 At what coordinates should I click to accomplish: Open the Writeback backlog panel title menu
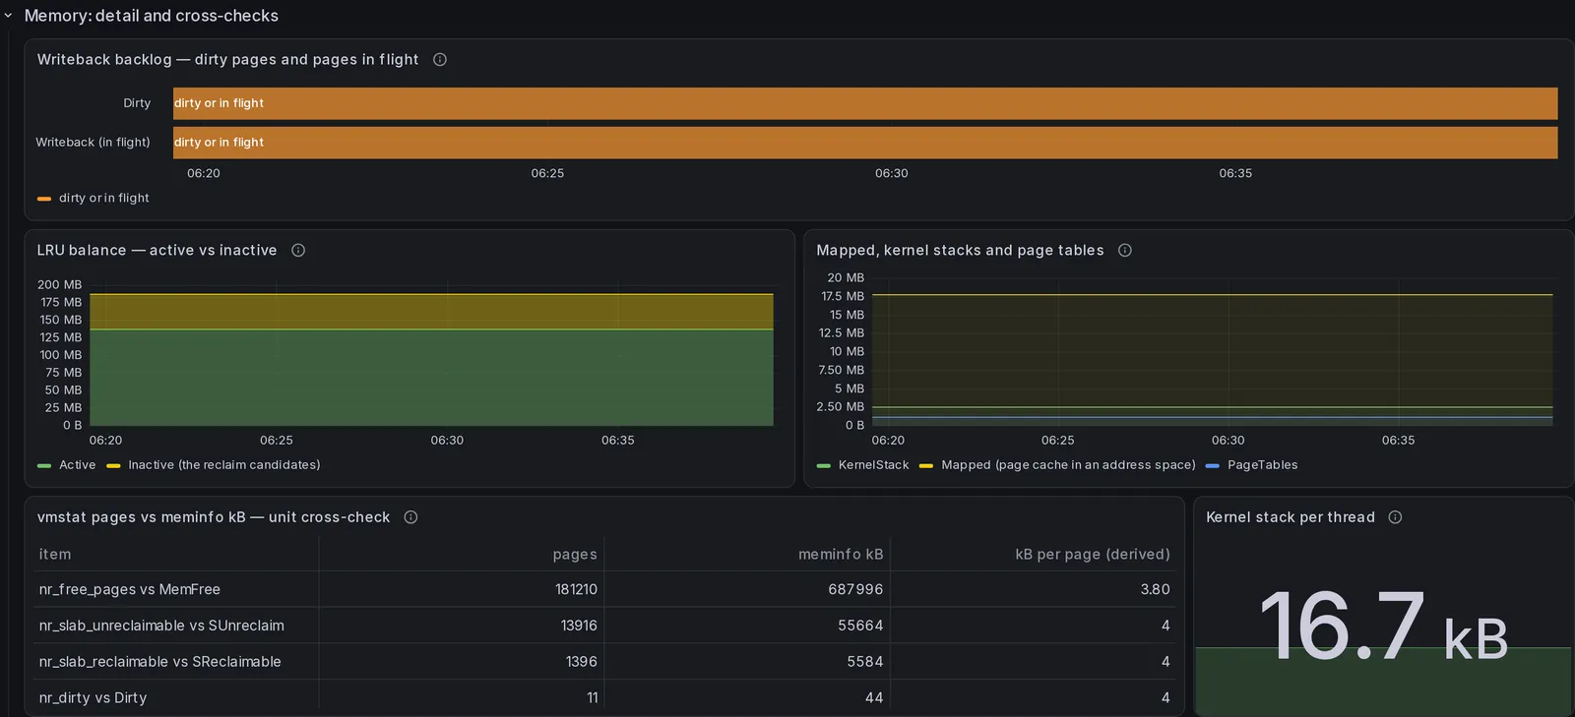227,59
